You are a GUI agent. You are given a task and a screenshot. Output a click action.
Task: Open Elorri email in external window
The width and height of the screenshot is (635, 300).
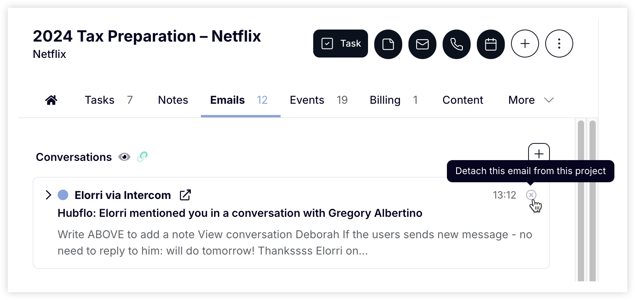(x=185, y=195)
